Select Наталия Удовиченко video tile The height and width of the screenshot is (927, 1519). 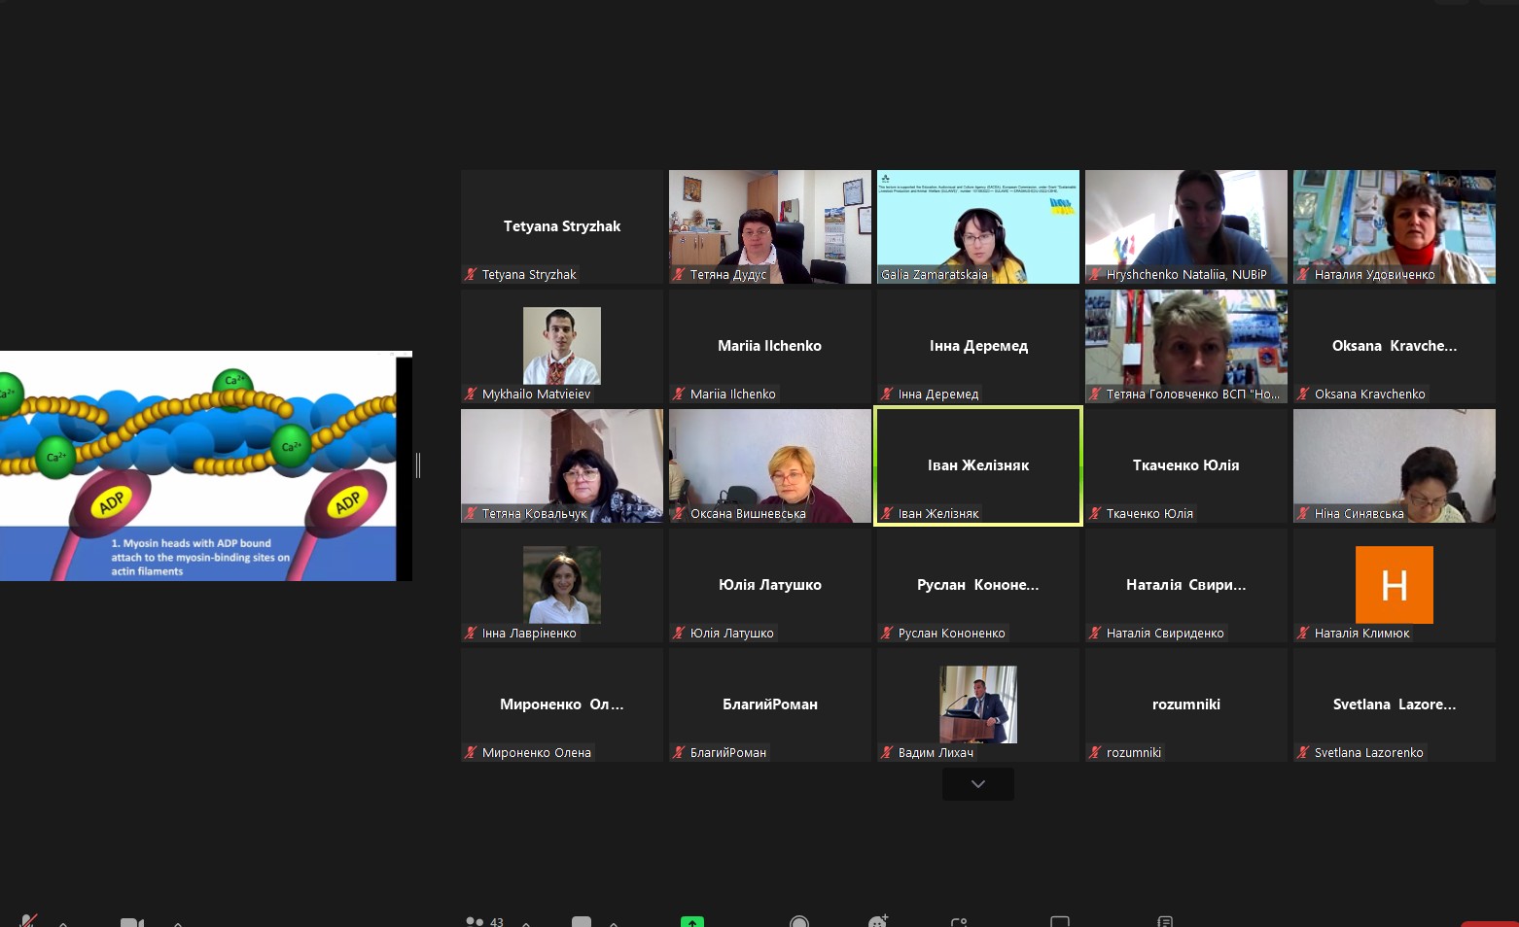[x=1395, y=226]
